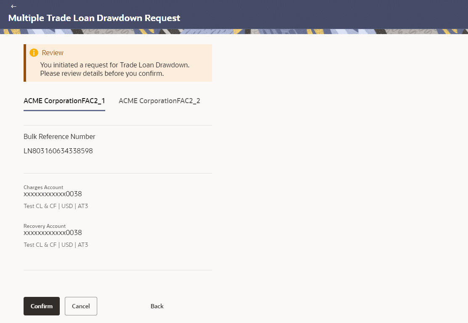Click the Review heading in the banner
Screen dimensions: 468x323
pos(53,53)
